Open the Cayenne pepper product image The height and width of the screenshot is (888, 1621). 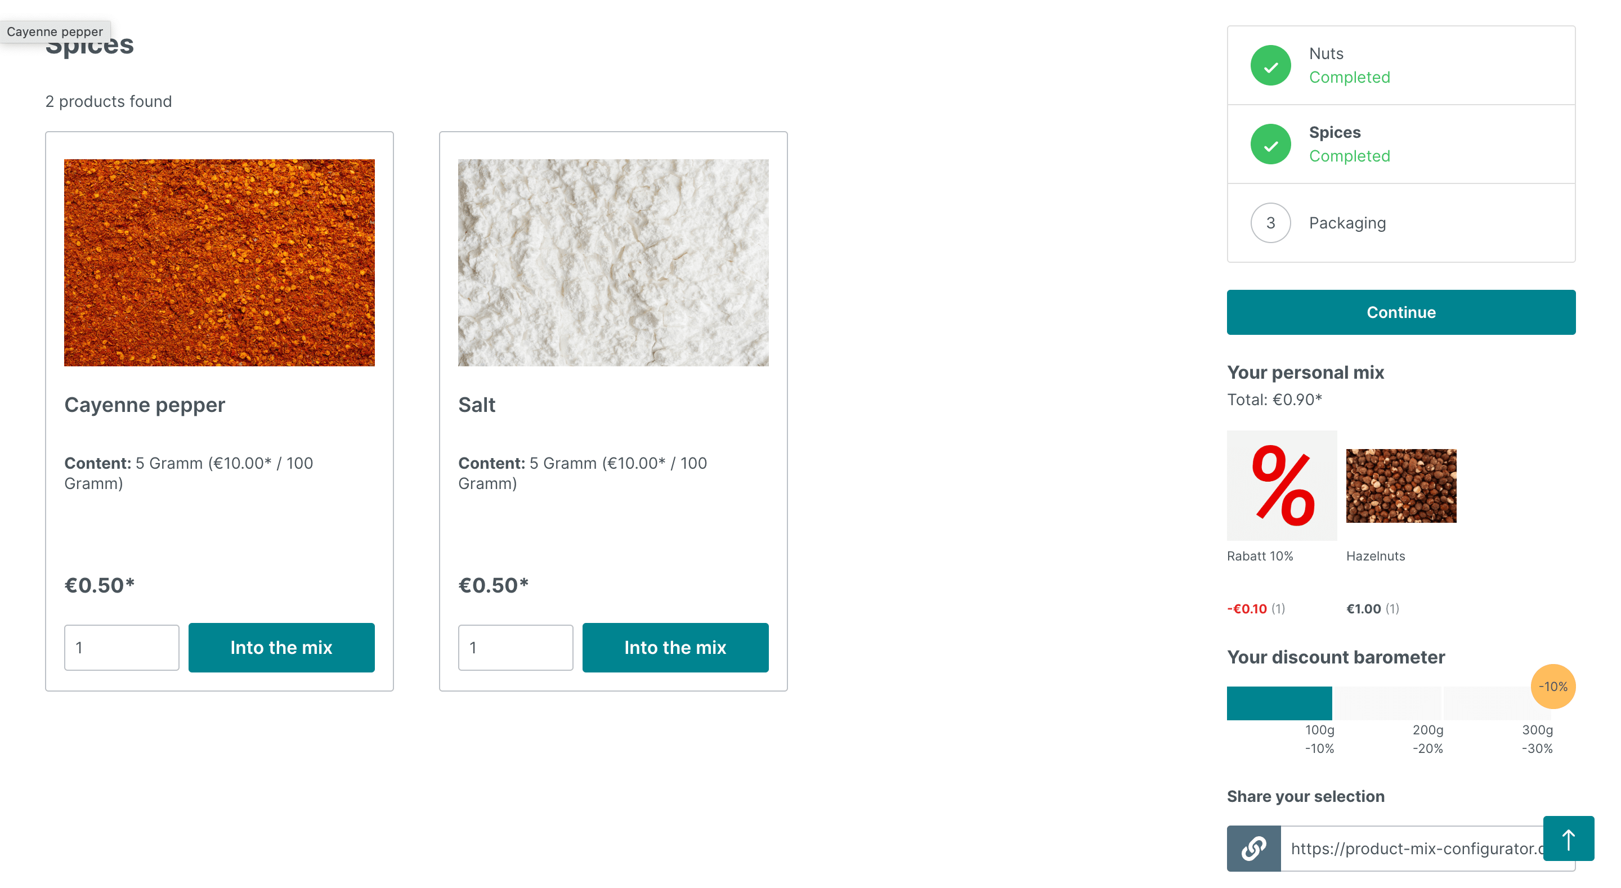(x=219, y=262)
